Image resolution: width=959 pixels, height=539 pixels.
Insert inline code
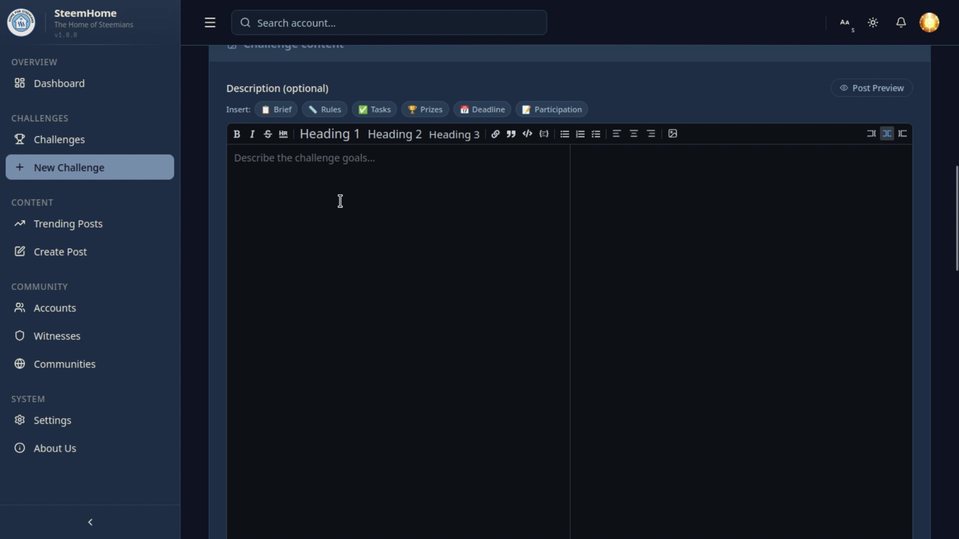527,134
